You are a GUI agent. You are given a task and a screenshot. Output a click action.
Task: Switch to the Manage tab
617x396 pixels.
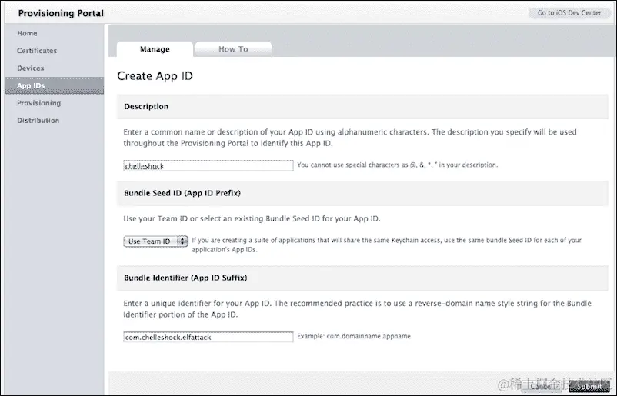point(155,49)
